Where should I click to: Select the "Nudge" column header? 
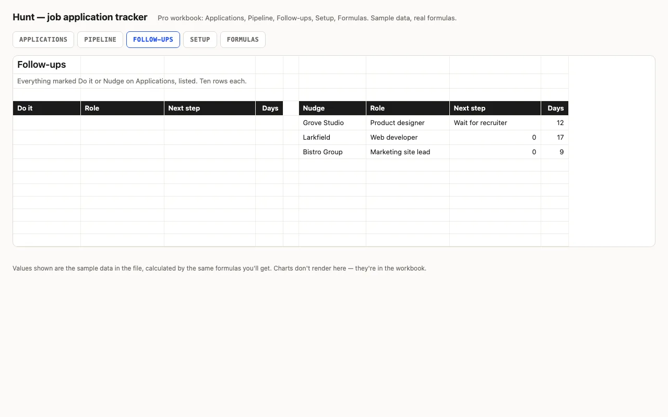[x=332, y=108]
